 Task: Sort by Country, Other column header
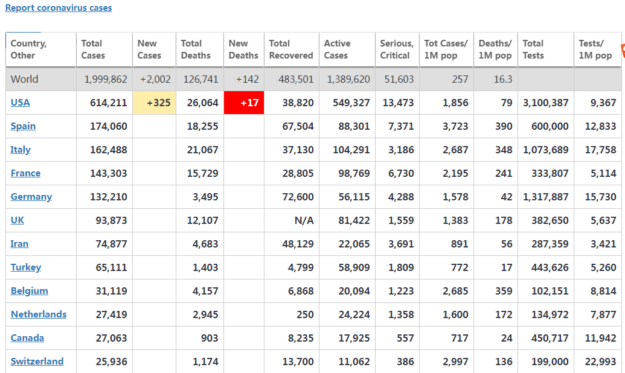click(x=41, y=49)
